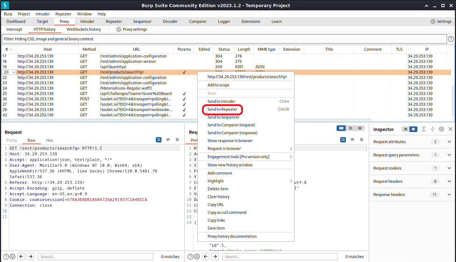Open row 20 dropdown arrow

[x=14, y=72]
